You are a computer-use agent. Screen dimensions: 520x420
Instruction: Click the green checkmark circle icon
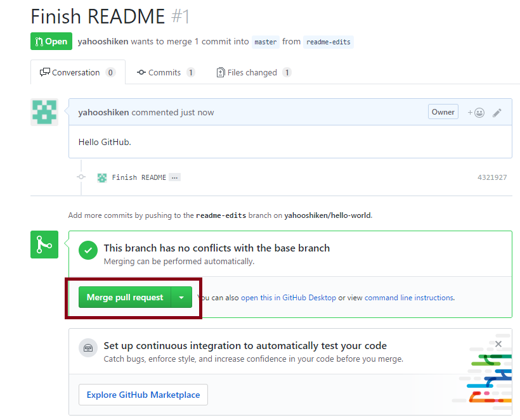88,250
